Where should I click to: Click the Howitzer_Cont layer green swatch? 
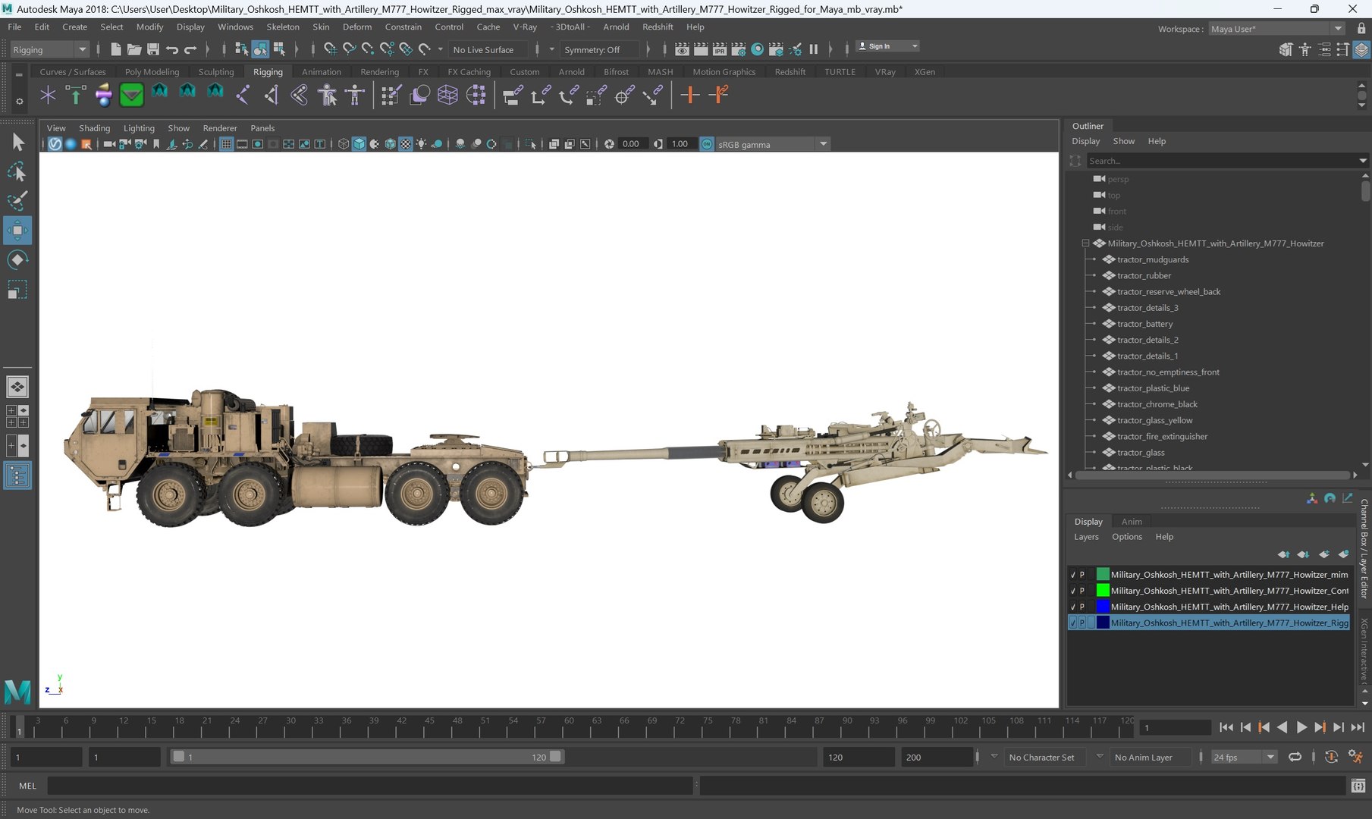point(1103,591)
